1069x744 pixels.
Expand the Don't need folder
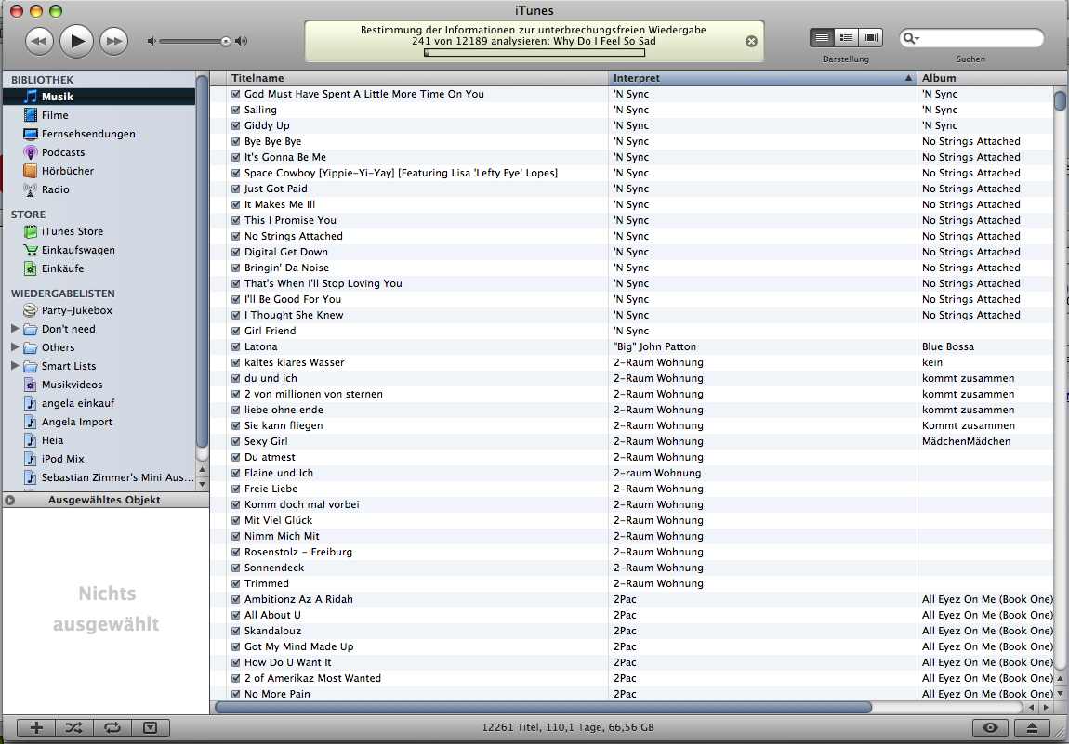coord(15,329)
